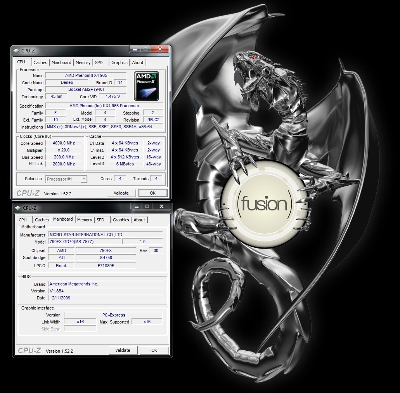Click the manufacturer 'MICRO-STAR INTERNATIONAL CO.,LTD'

(106, 235)
